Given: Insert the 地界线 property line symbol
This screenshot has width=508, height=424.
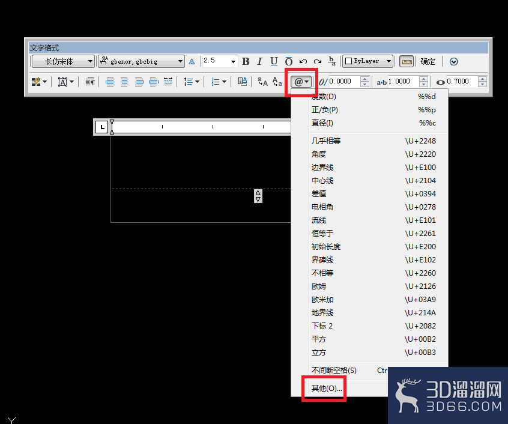Looking at the screenshot, I should [373, 313].
